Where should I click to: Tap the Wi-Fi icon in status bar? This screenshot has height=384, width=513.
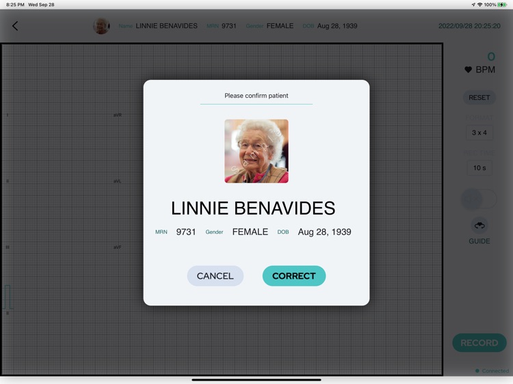click(x=480, y=5)
